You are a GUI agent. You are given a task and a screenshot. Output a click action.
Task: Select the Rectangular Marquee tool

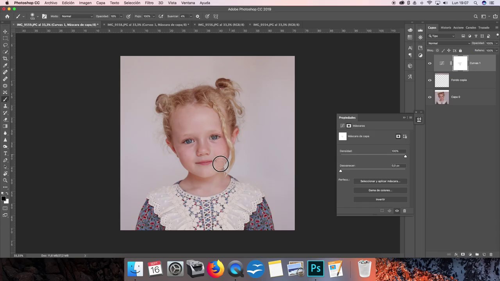click(x=5, y=38)
